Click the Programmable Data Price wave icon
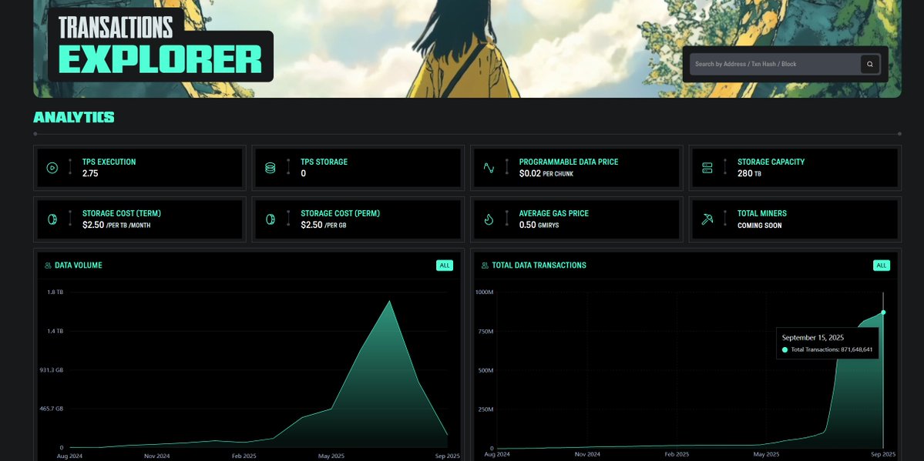This screenshot has width=924, height=461. [x=489, y=168]
